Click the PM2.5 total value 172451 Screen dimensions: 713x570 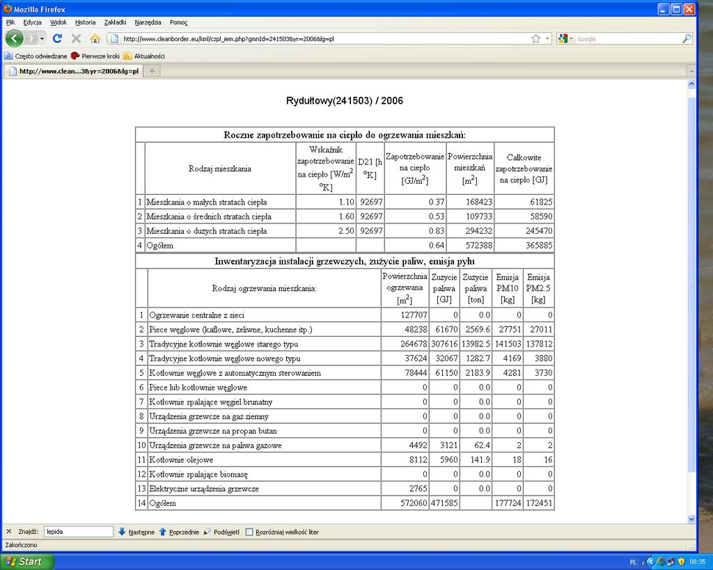(540, 503)
